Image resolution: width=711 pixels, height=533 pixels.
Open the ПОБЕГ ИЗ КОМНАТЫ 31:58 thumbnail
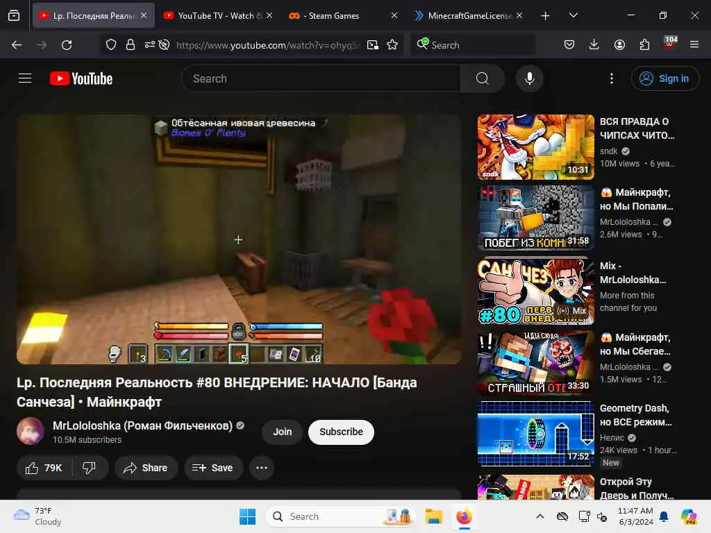pyautogui.click(x=535, y=217)
